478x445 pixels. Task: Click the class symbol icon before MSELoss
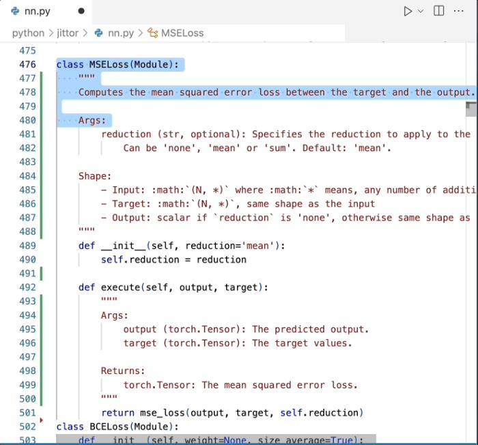(153, 33)
